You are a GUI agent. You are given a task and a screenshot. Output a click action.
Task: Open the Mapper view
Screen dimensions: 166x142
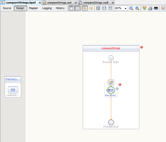[x=33, y=8]
